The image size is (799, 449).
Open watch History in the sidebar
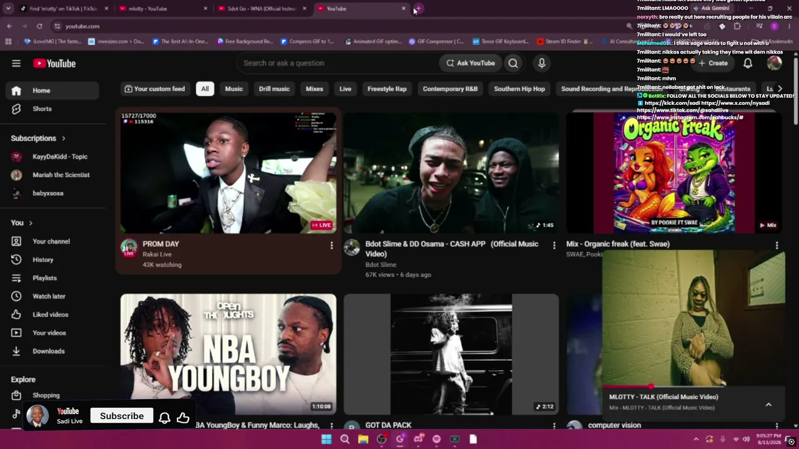pos(53,259)
